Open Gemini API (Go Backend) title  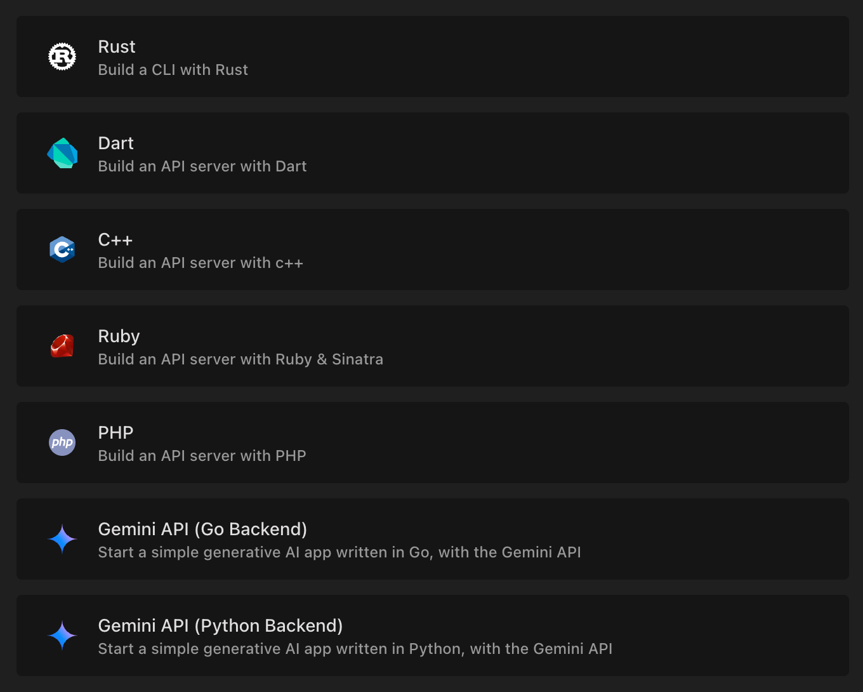coord(203,529)
